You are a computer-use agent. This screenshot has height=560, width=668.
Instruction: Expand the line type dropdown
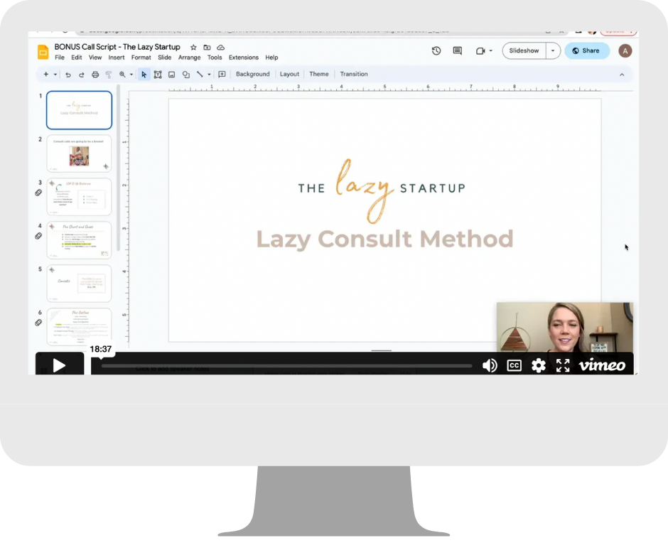209,75
